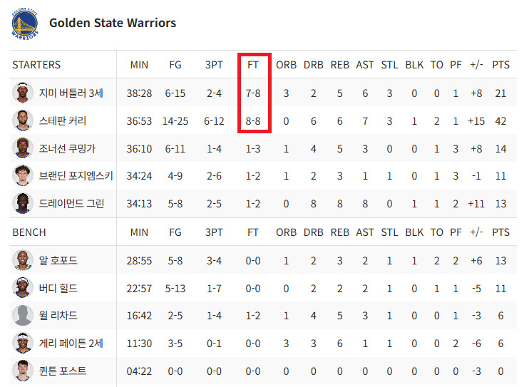Click the FT header in starters table
Image resolution: width=524 pixels, height=387 pixels.
point(253,65)
